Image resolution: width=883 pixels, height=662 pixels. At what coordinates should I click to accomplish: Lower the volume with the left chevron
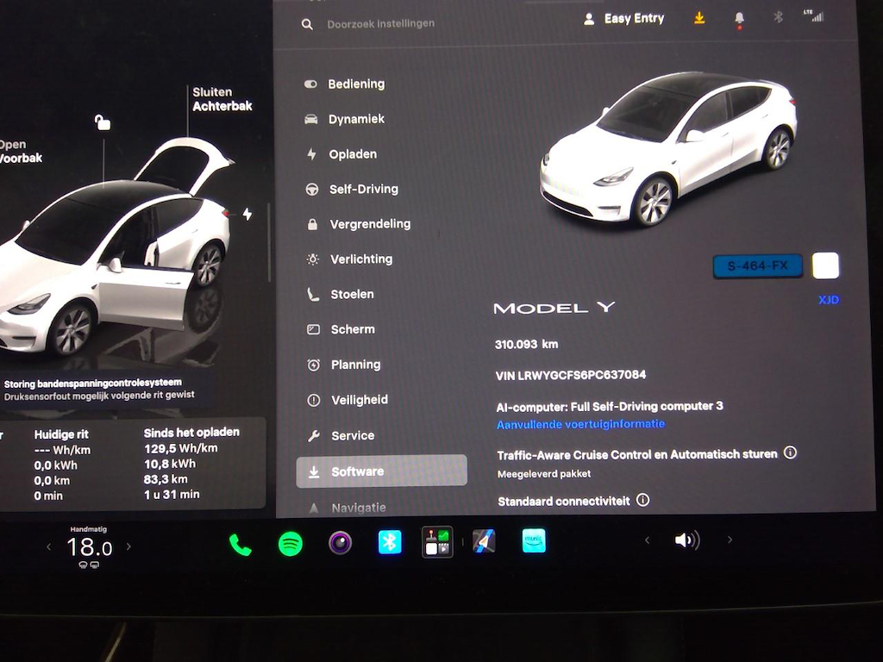coord(647,540)
